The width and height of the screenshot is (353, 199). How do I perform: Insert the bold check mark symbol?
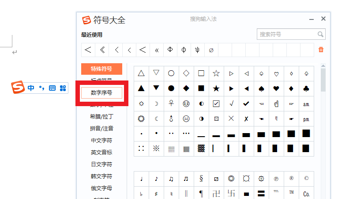click(x=246, y=103)
